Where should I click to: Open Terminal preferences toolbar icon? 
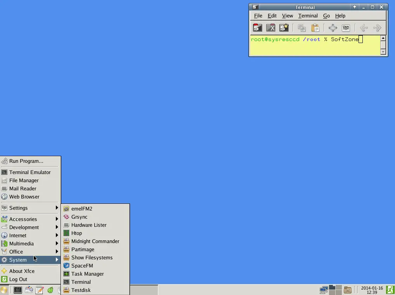[x=346, y=28]
